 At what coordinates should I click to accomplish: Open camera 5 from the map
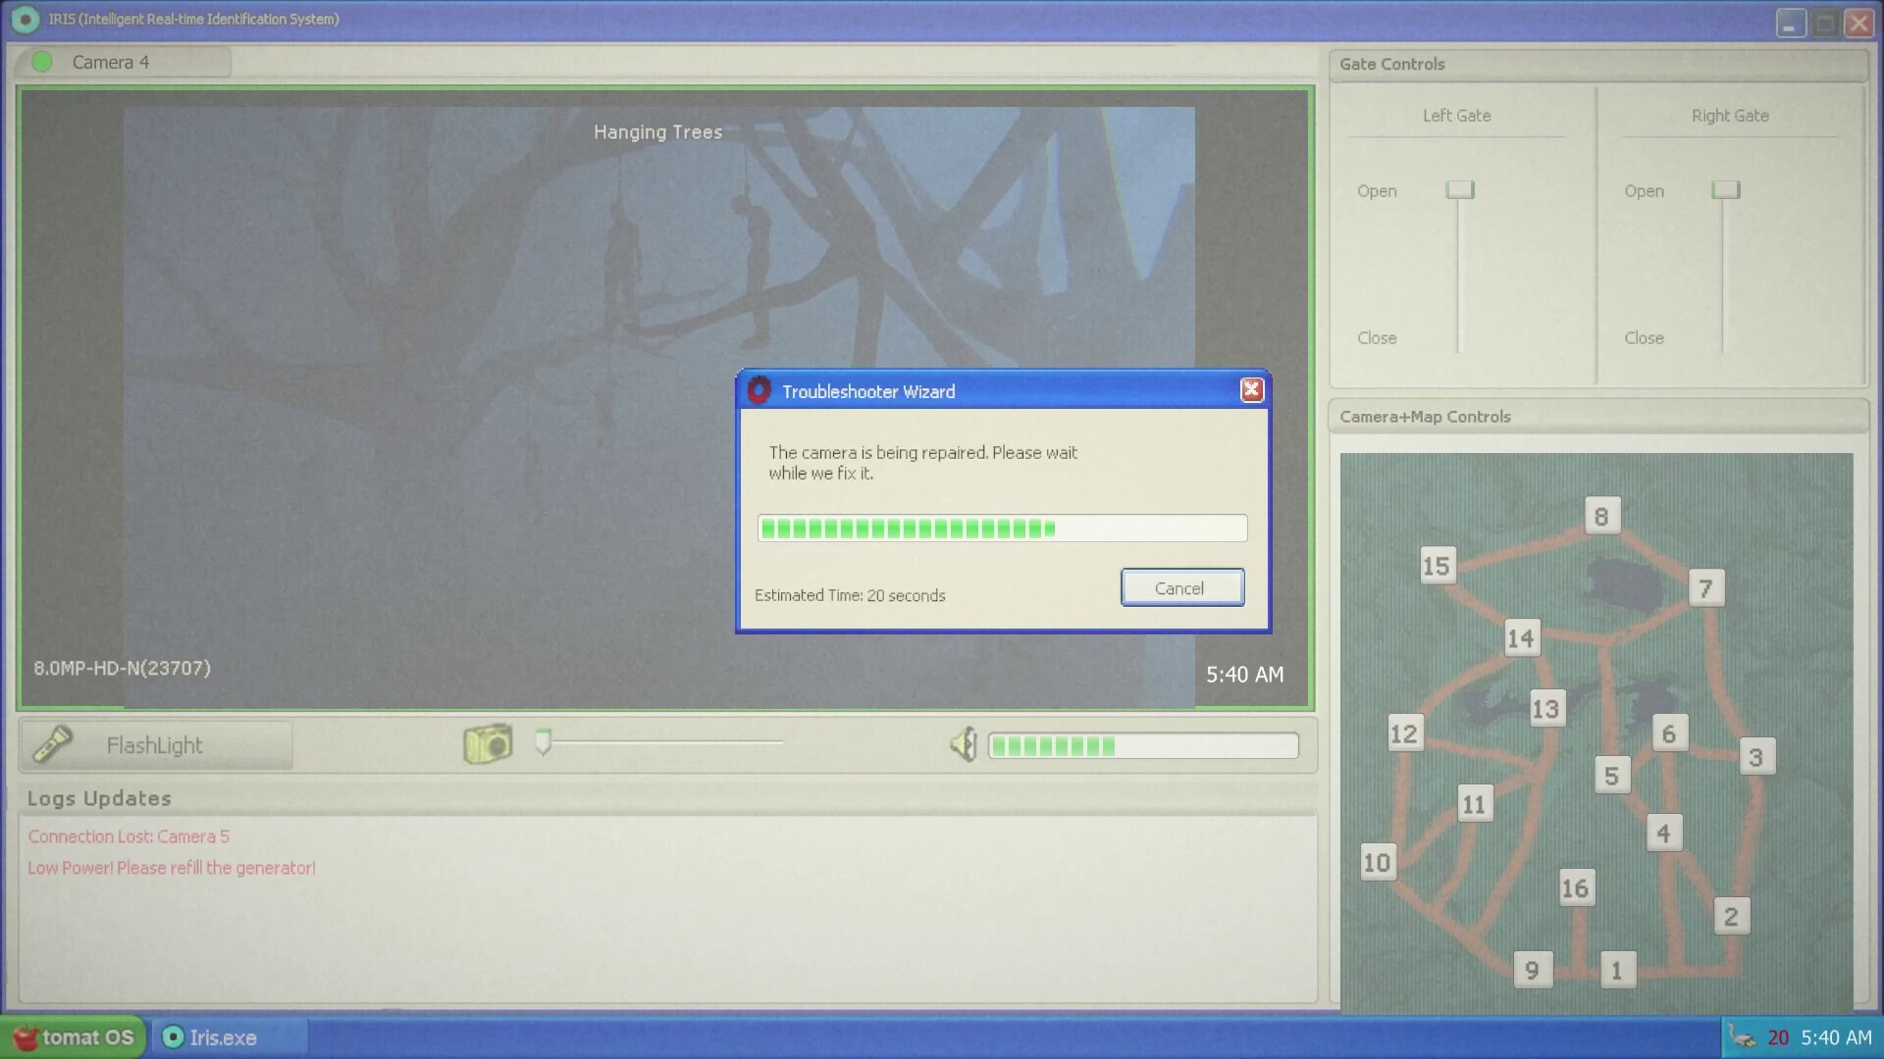[x=1611, y=776]
